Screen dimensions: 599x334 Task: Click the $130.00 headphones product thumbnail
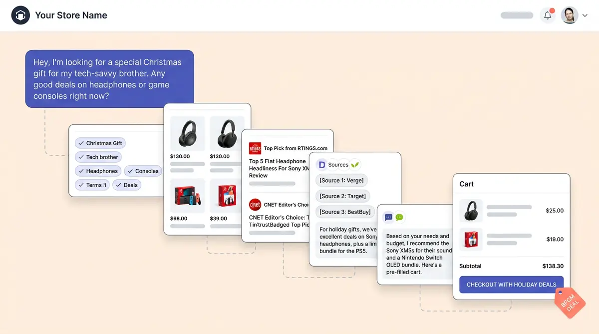pyautogui.click(x=187, y=133)
